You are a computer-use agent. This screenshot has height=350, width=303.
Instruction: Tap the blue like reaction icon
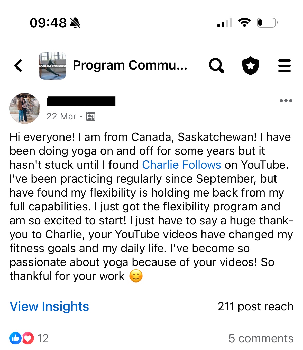15,338
